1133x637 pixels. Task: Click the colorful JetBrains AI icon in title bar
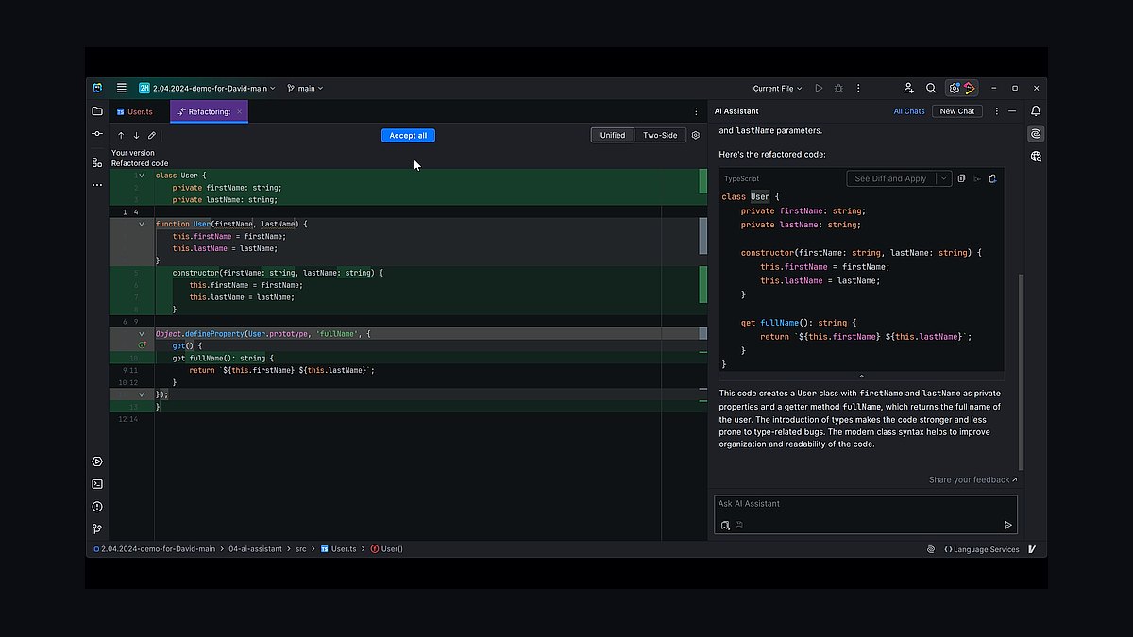(970, 88)
